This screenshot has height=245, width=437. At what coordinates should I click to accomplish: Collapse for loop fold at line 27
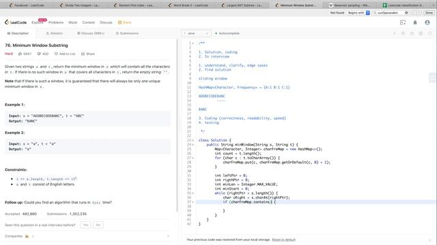click(x=193, y=158)
